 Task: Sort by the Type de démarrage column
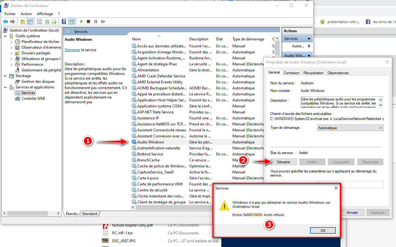pos(248,39)
